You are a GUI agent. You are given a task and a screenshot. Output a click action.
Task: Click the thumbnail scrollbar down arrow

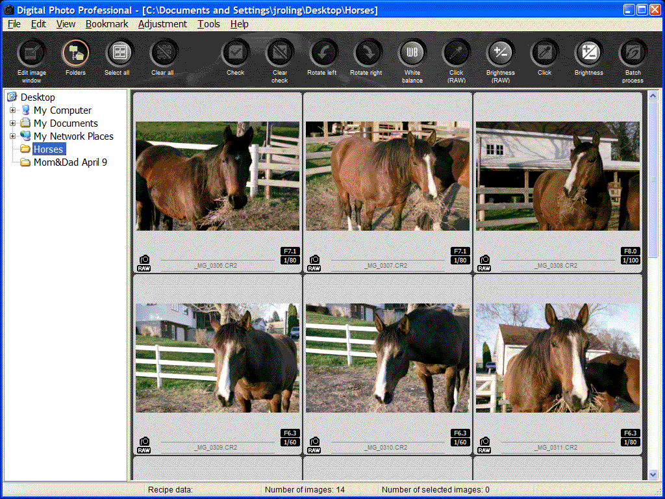(x=653, y=475)
